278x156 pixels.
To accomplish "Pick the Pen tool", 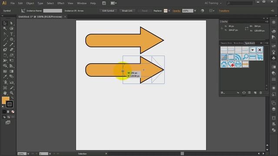I will [x=5, y=34].
